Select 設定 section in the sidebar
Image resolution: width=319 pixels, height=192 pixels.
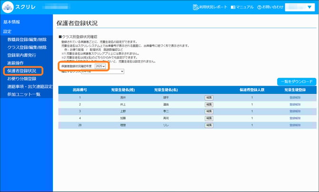(x=7, y=31)
